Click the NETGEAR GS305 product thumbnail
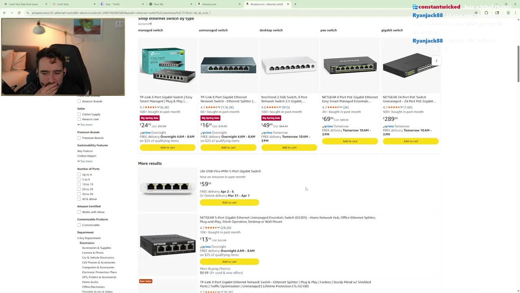Viewport: 520px width, 293px height. click(x=167, y=245)
